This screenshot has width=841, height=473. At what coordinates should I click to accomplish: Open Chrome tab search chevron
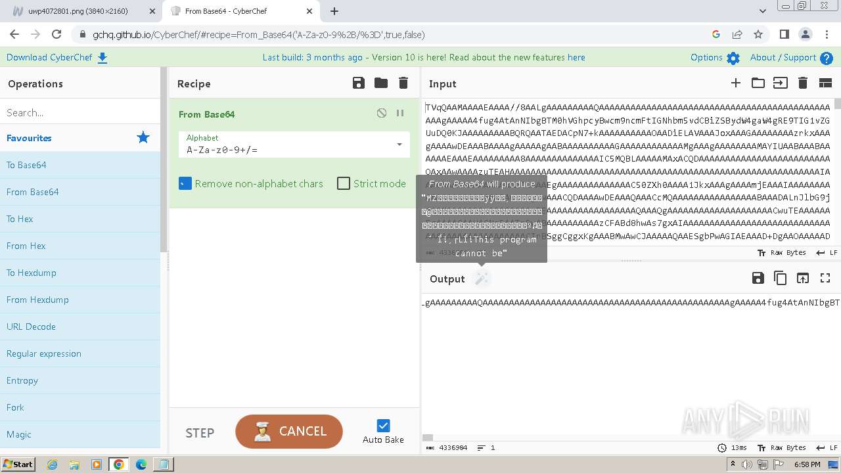coord(762,11)
